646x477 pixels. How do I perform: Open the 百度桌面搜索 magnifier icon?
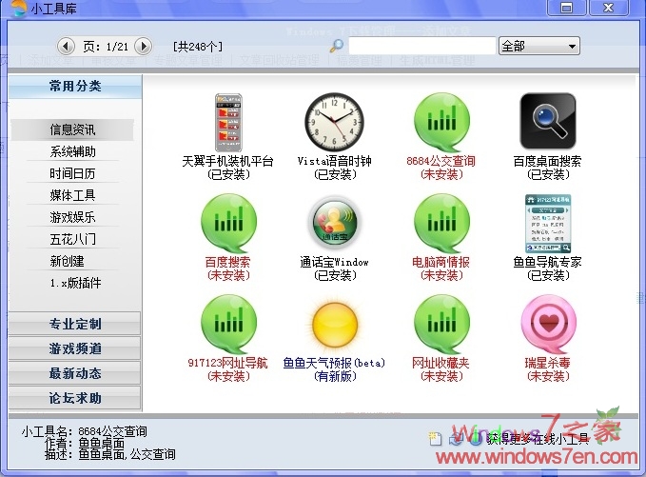click(548, 122)
